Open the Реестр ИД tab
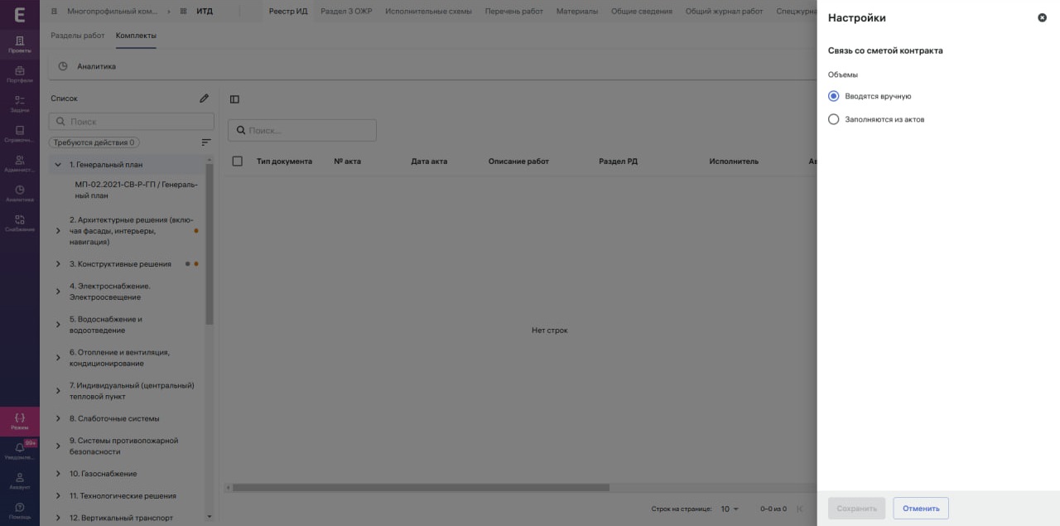This screenshot has height=526, width=1060. 288,12
